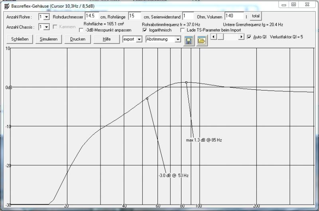
Task: Enable the -3dB-Messpunkt anpassen checkbox
Action: (81, 30)
